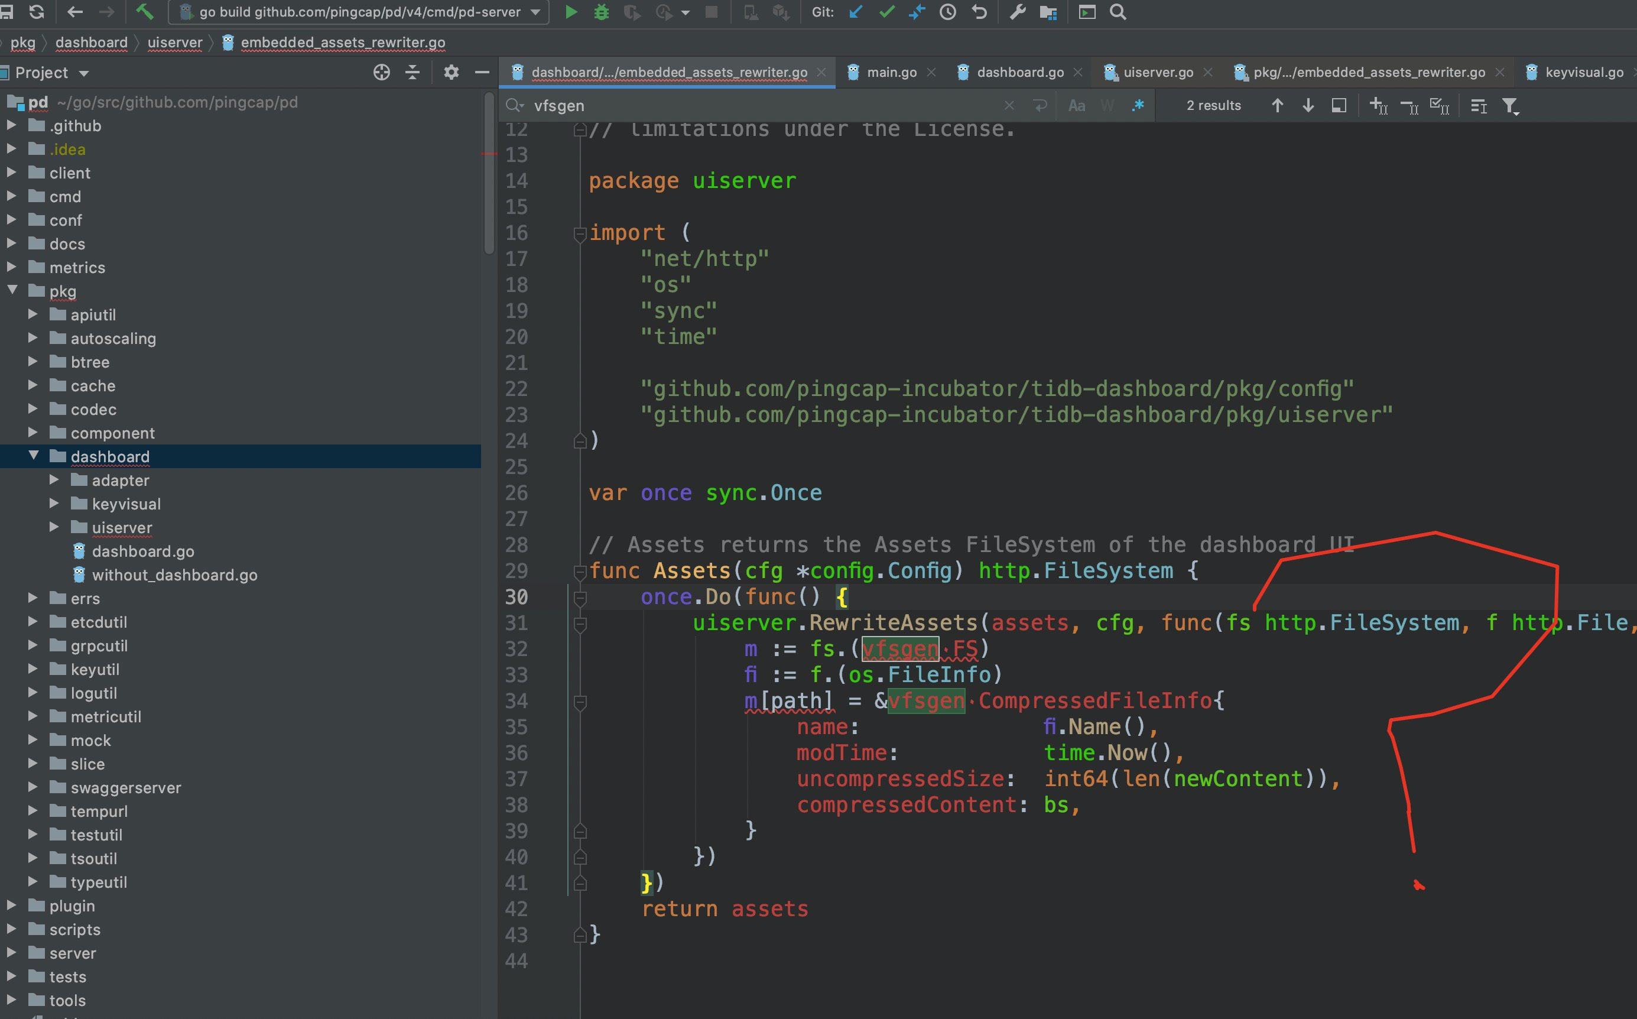Commit changes with the green checkmark
Image resolution: width=1637 pixels, height=1019 pixels.
point(886,12)
